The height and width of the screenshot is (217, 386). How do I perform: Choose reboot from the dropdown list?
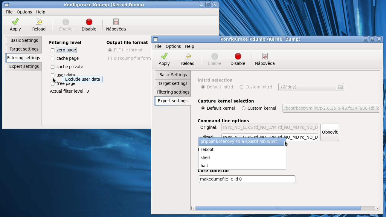pyautogui.click(x=242, y=149)
